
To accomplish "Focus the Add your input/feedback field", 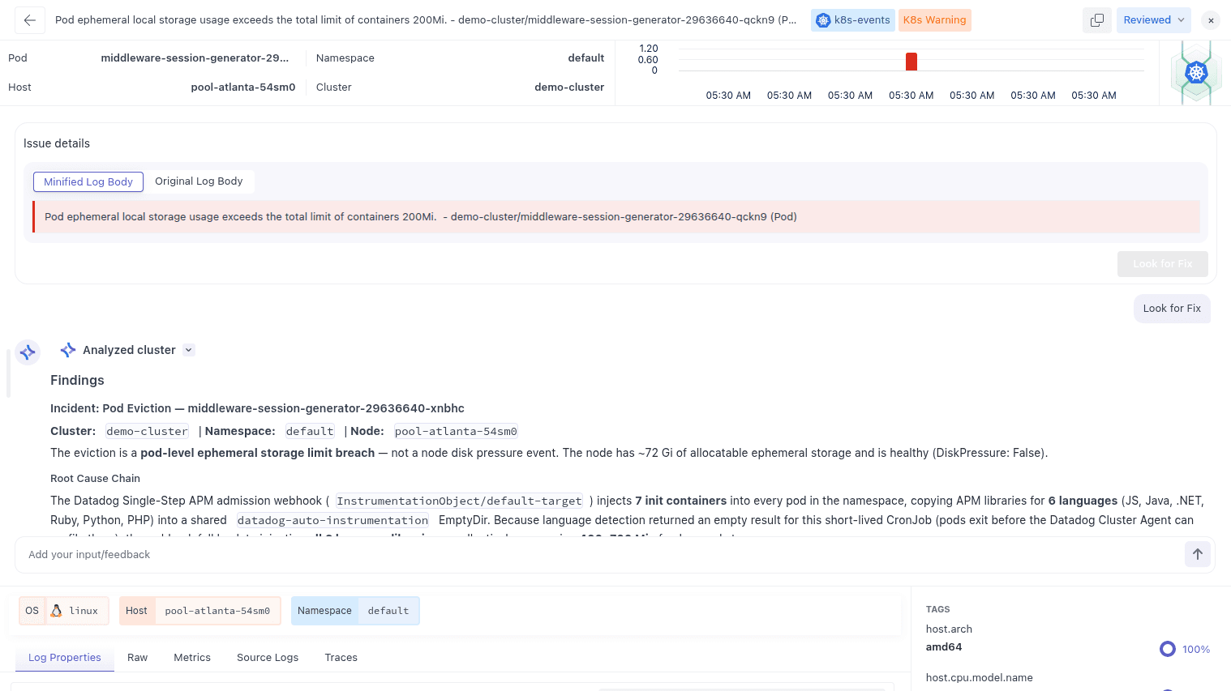I will point(600,555).
